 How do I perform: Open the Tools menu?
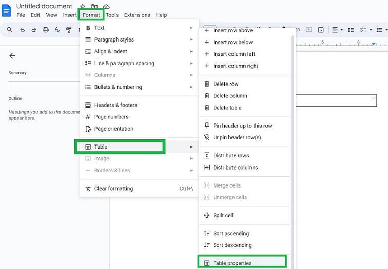tap(112, 15)
